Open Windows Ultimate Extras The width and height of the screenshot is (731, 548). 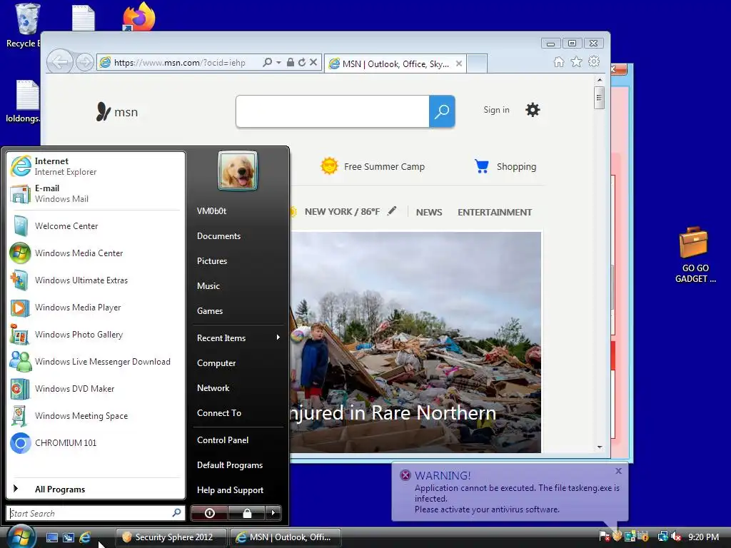click(96, 280)
